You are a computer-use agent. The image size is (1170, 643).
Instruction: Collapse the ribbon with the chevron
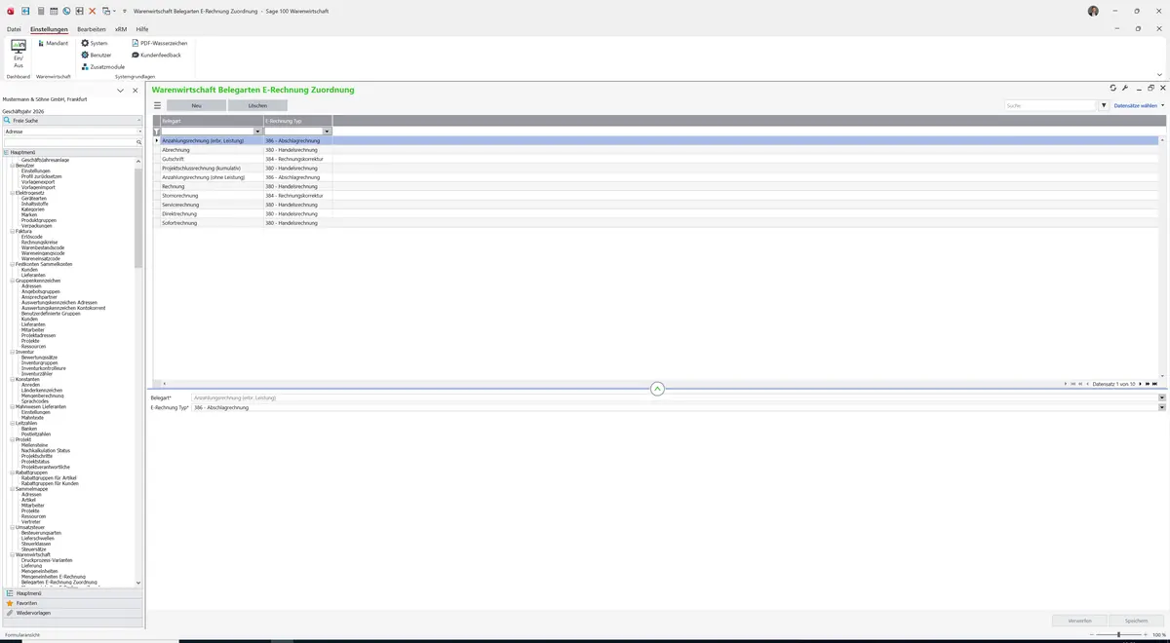click(1159, 74)
